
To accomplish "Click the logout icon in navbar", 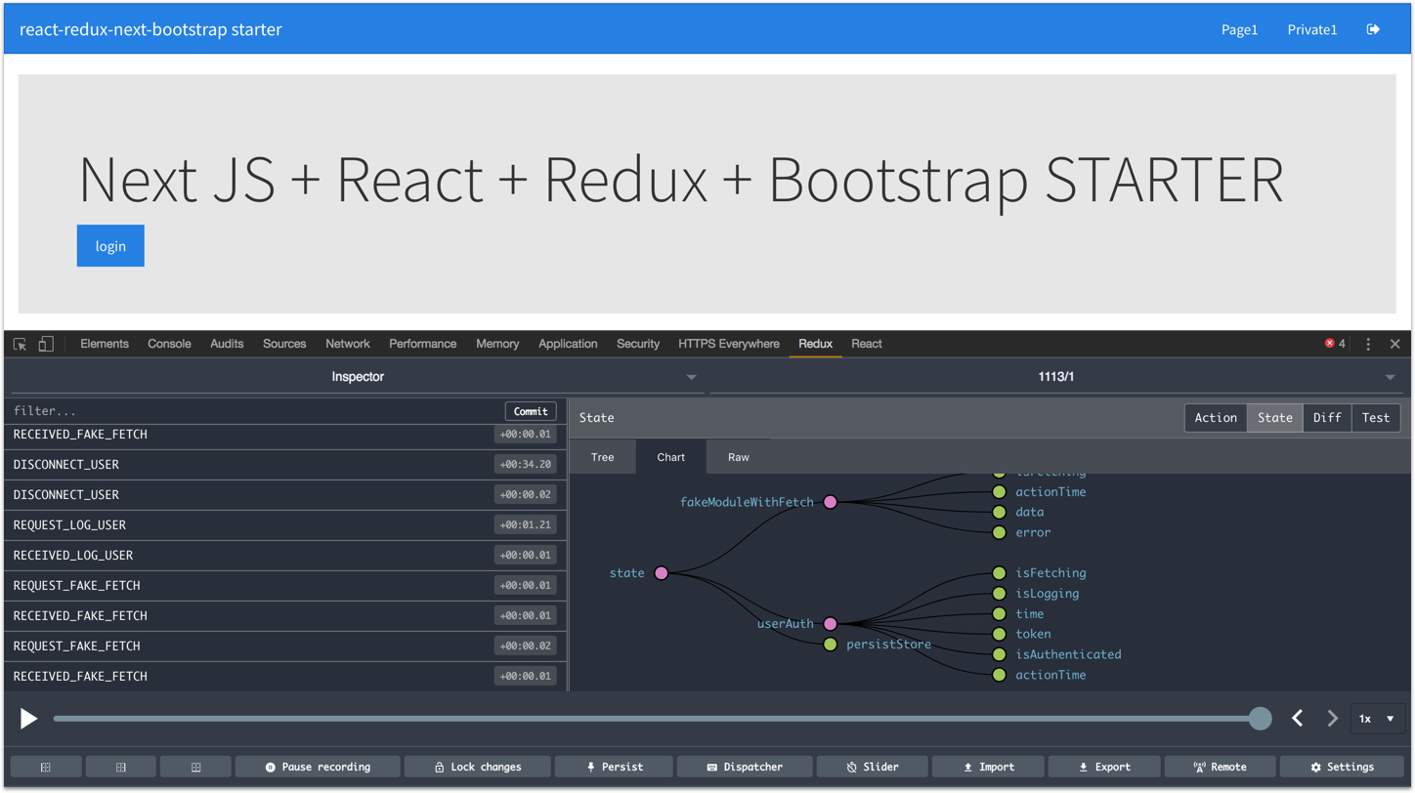I will click(1373, 29).
